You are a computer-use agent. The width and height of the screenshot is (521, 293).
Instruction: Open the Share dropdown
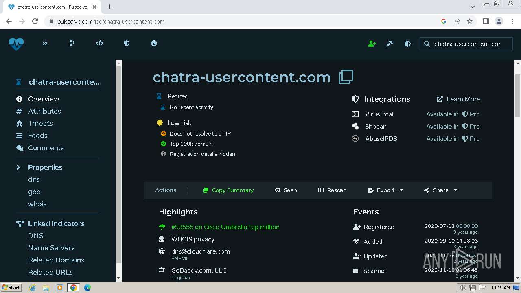tap(440, 190)
